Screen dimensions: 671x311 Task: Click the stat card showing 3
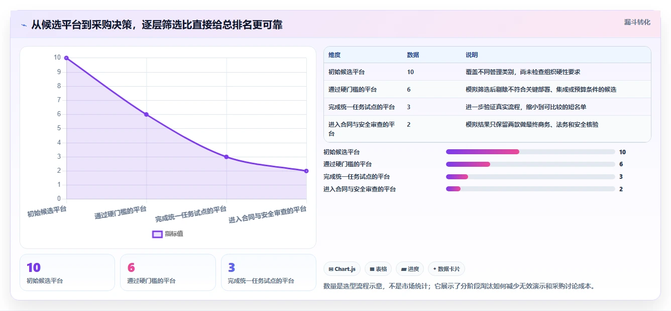click(269, 272)
